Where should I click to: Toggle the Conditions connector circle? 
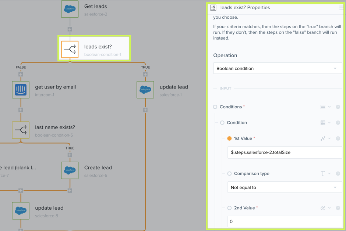pyautogui.click(x=215, y=107)
